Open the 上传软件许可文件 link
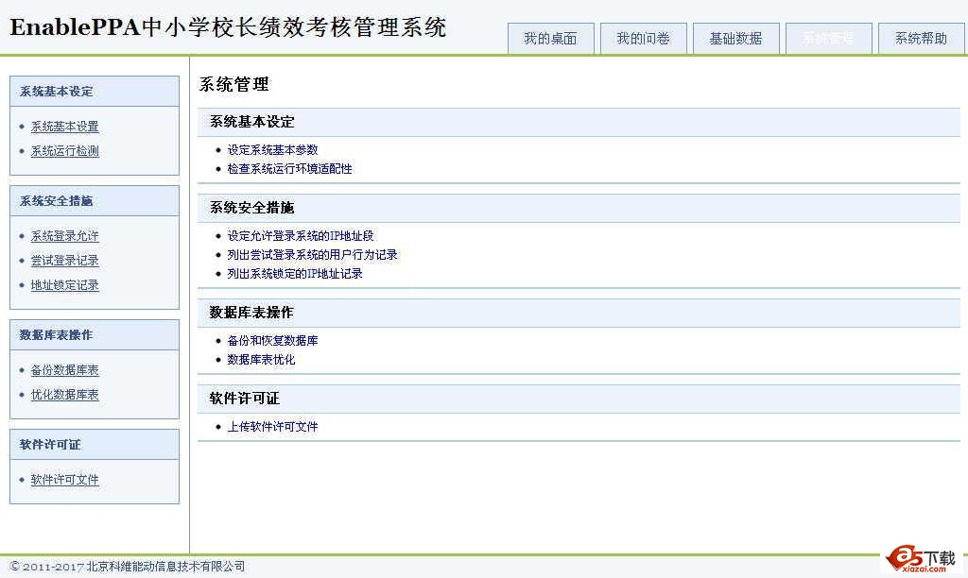This screenshot has width=968, height=578. pos(273,427)
